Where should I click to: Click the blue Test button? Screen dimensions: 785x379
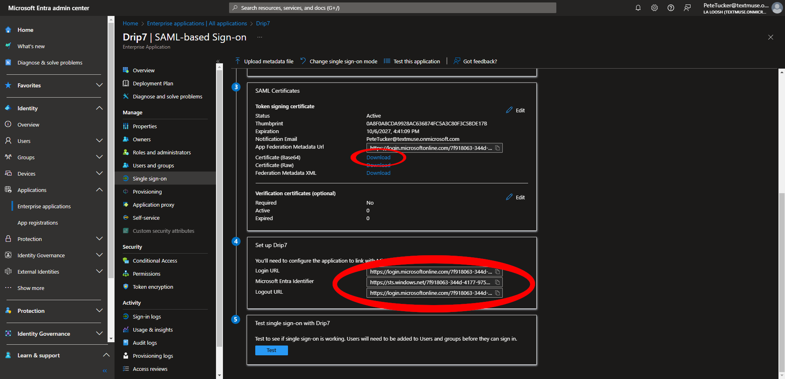pyautogui.click(x=271, y=350)
